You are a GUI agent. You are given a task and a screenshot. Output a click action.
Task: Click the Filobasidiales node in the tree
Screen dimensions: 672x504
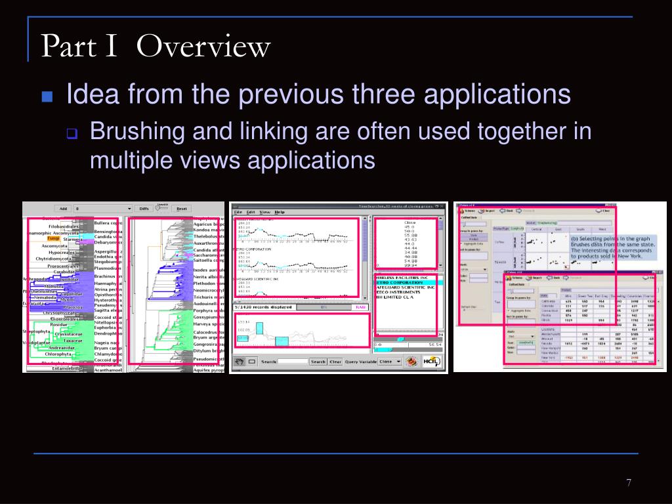[63, 226]
